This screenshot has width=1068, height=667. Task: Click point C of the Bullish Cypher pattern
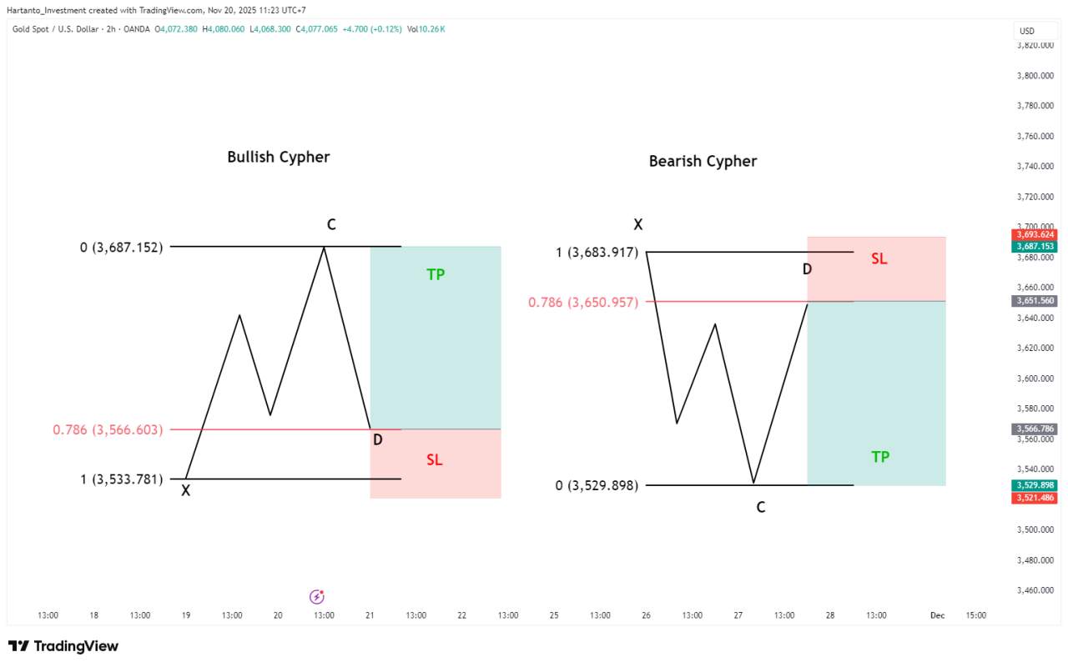pos(330,224)
